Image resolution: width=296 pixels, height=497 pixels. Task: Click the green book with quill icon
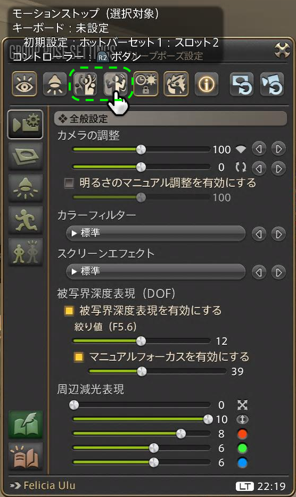[x=26, y=425]
